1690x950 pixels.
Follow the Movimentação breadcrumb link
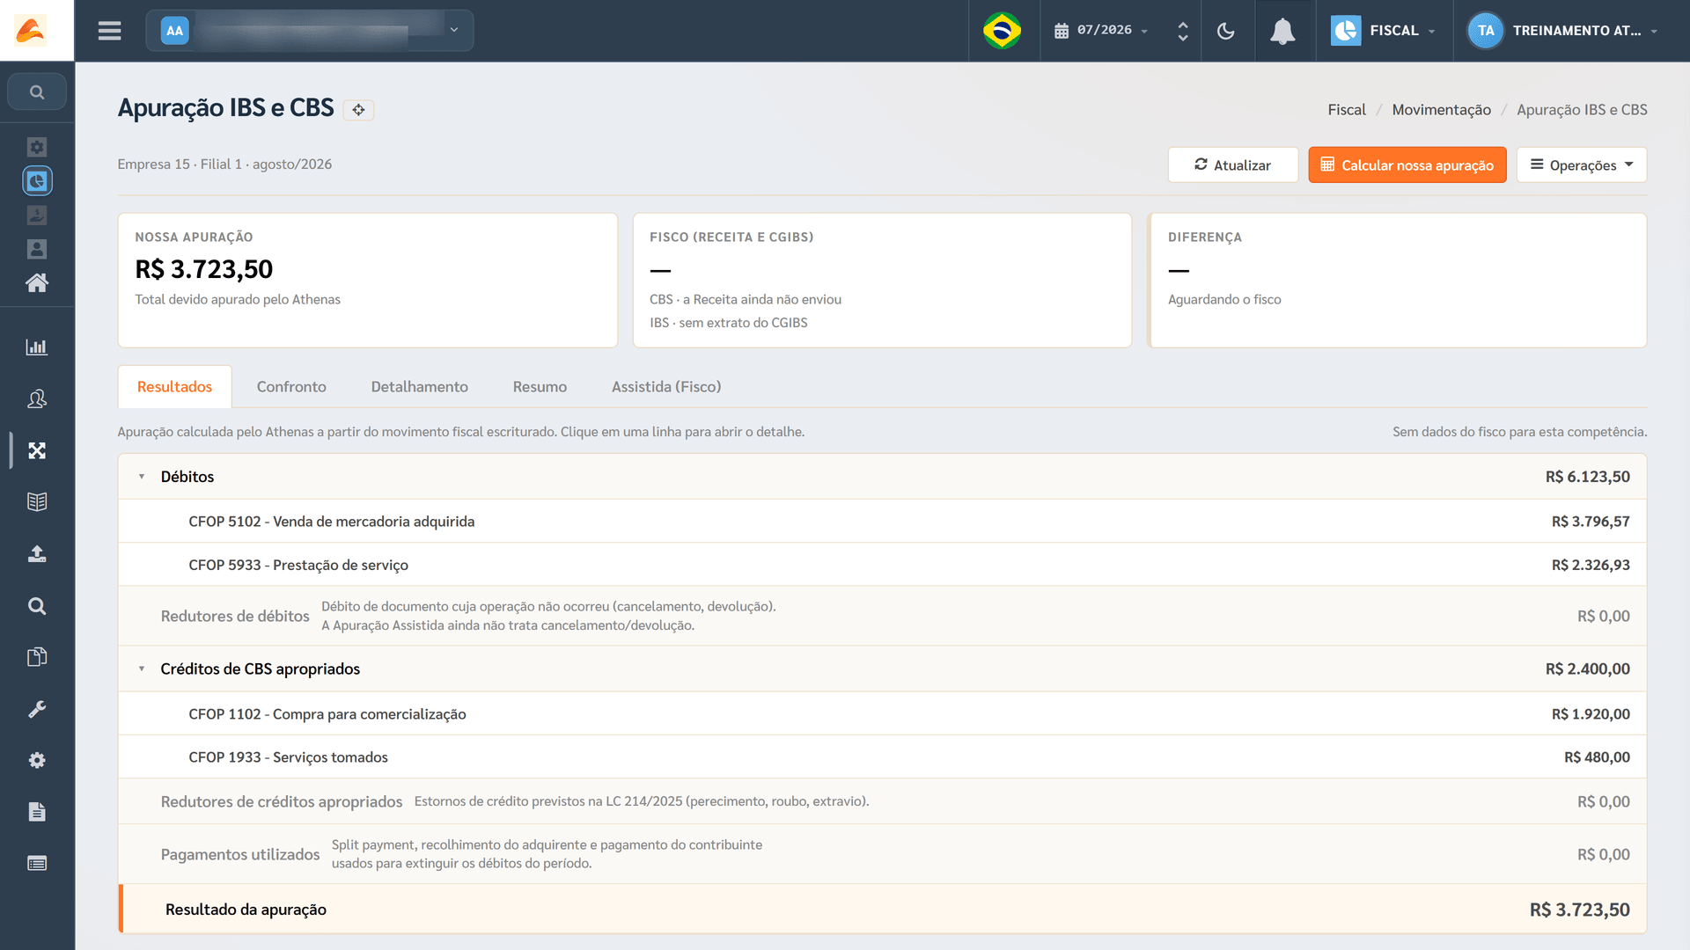coord(1441,110)
